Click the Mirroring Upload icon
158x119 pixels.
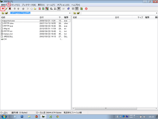click(23, 9)
